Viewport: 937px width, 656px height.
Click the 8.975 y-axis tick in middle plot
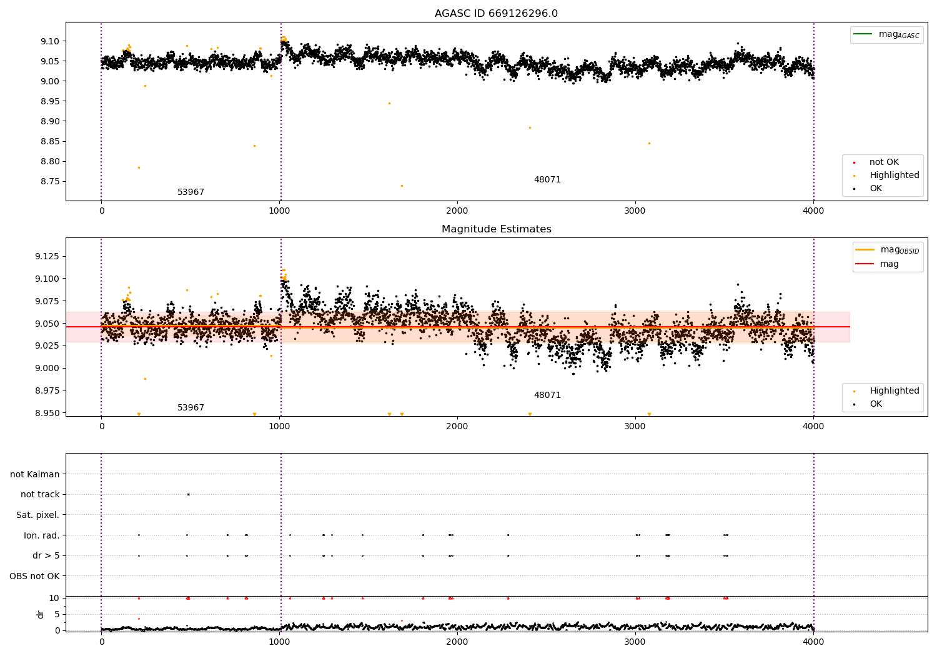click(x=47, y=390)
